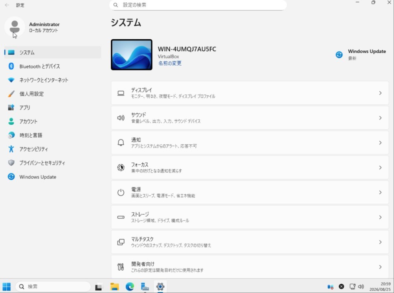
Task: Expand the マルチタスク row chevron
Action: coord(380,242)
